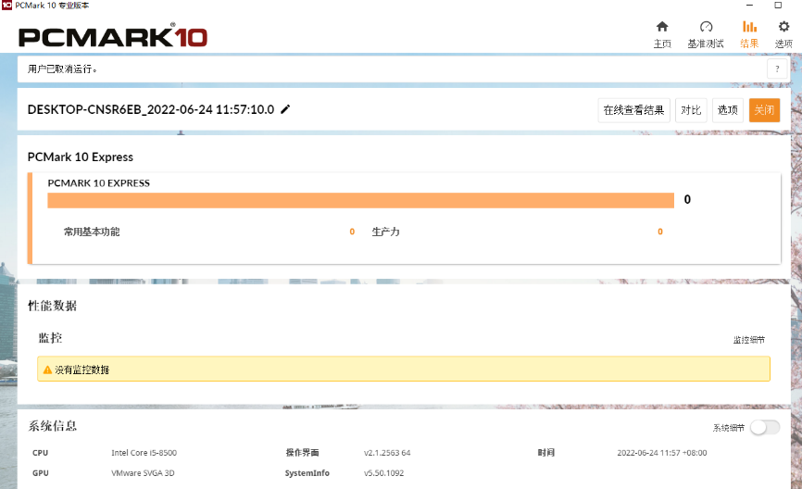Click pencil icon to rename result
The height and width of the screenshot is (489, 802).
(x=285, y=109)
